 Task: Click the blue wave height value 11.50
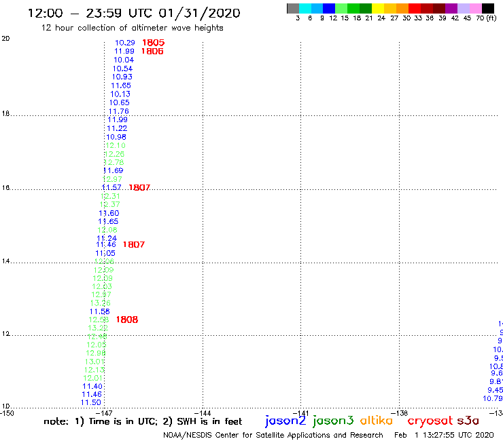[91, 402]
